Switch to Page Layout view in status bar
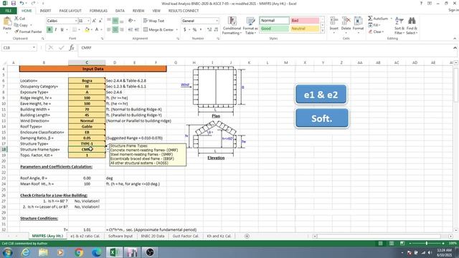 coord(392,244)
